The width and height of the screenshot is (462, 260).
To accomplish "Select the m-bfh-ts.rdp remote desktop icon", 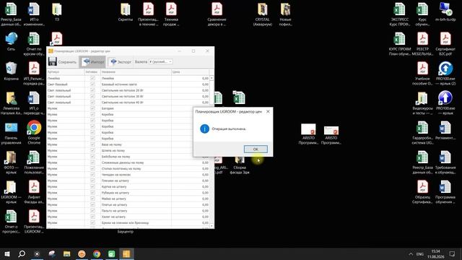I will click(445, 12).
